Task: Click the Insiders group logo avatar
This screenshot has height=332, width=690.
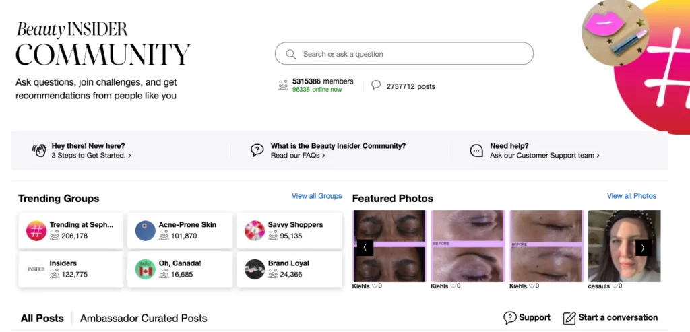Action: click(x=36, y=269)
